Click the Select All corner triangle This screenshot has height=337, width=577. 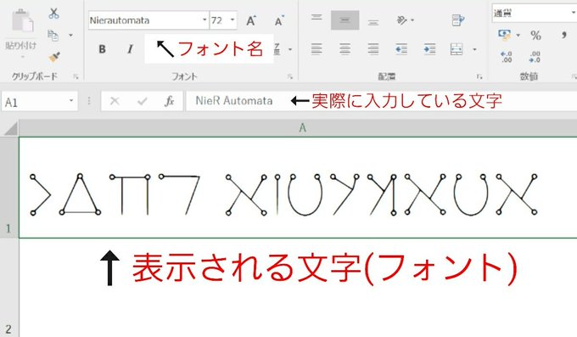10,128
